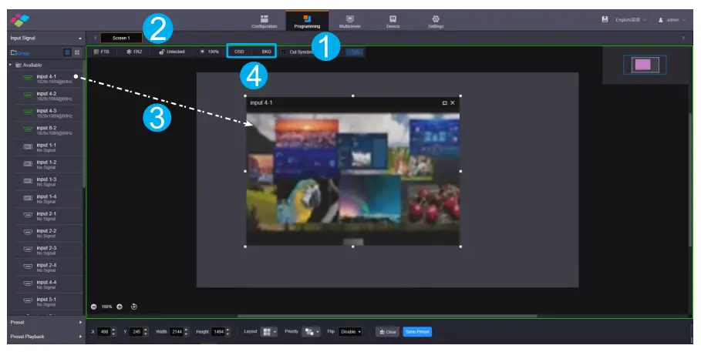
Task: Open the Layout dropdown
Action: tap(268, 332)
